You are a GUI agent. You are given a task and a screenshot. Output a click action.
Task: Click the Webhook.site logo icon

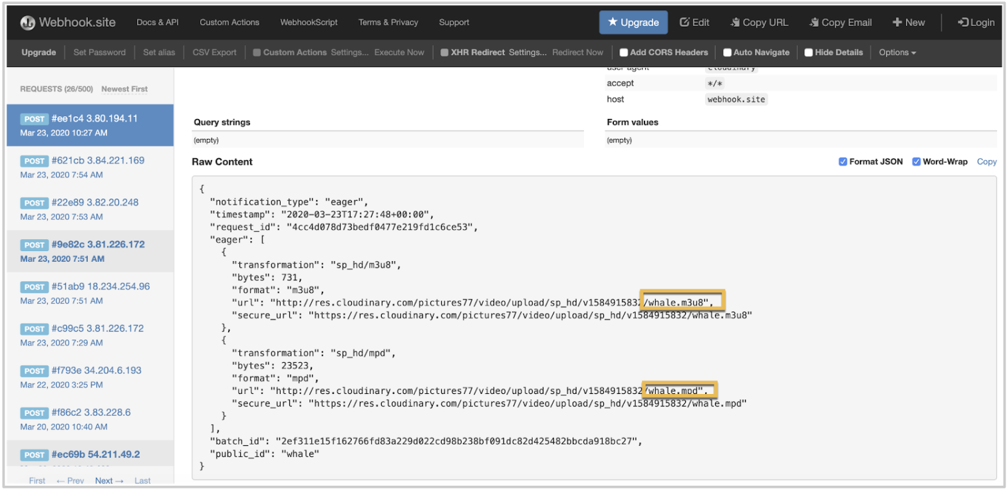click(27, 22)
